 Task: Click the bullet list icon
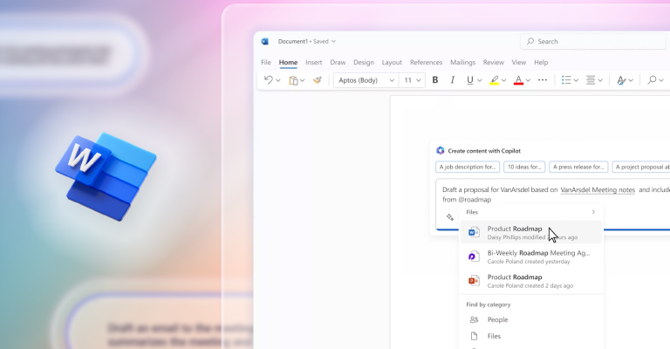(566, 80)
